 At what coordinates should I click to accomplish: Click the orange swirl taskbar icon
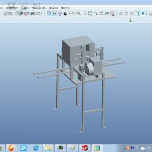pos(11,148)
